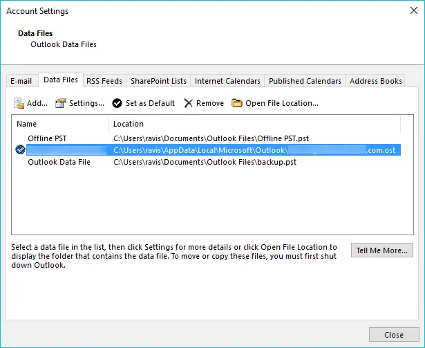Open Published Calendars tab
The height and width of the screenshot is (348, 425).
click(x=305, y=81)
